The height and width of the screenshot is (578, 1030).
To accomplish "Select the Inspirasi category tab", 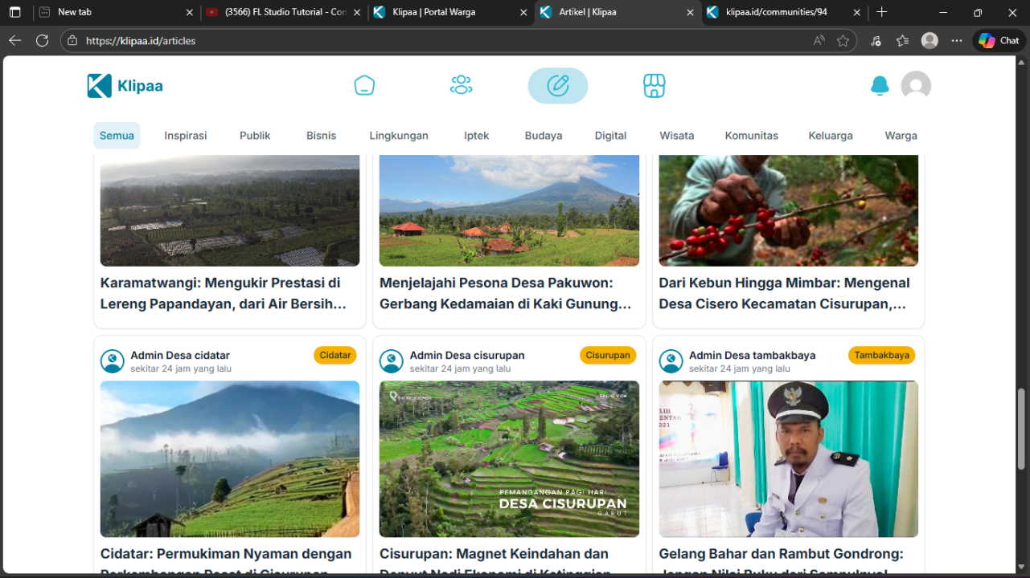I will click(x=186, y=136).
